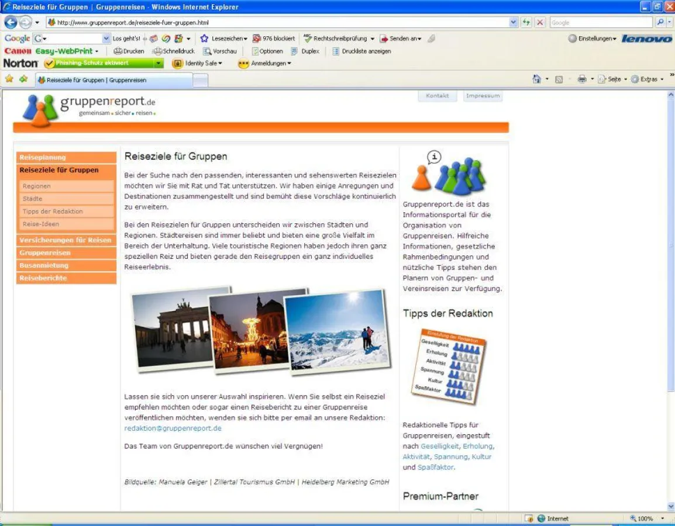
Task: Click the Refresh page icon
Action: tap(526, 22)
